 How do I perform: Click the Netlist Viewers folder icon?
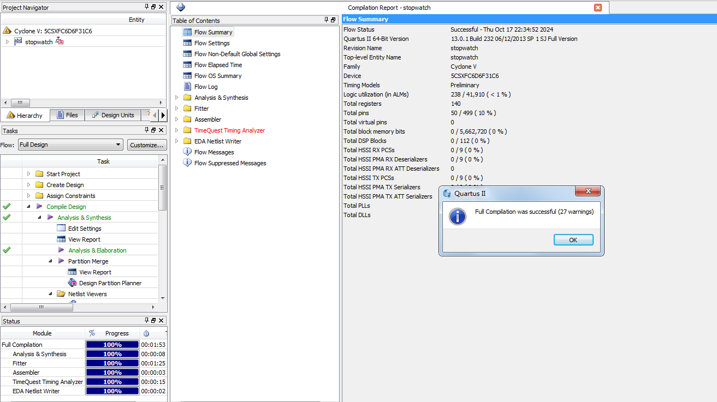[x=61, y=294]
